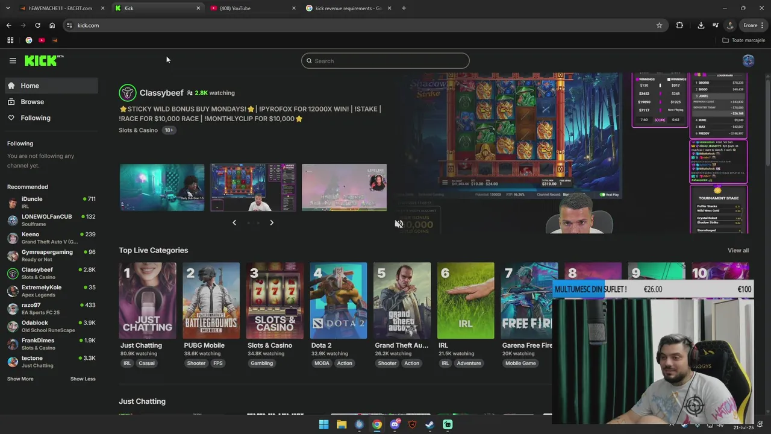Open Windows Start menu
This screenshot has width=771, height=434.
323,424
